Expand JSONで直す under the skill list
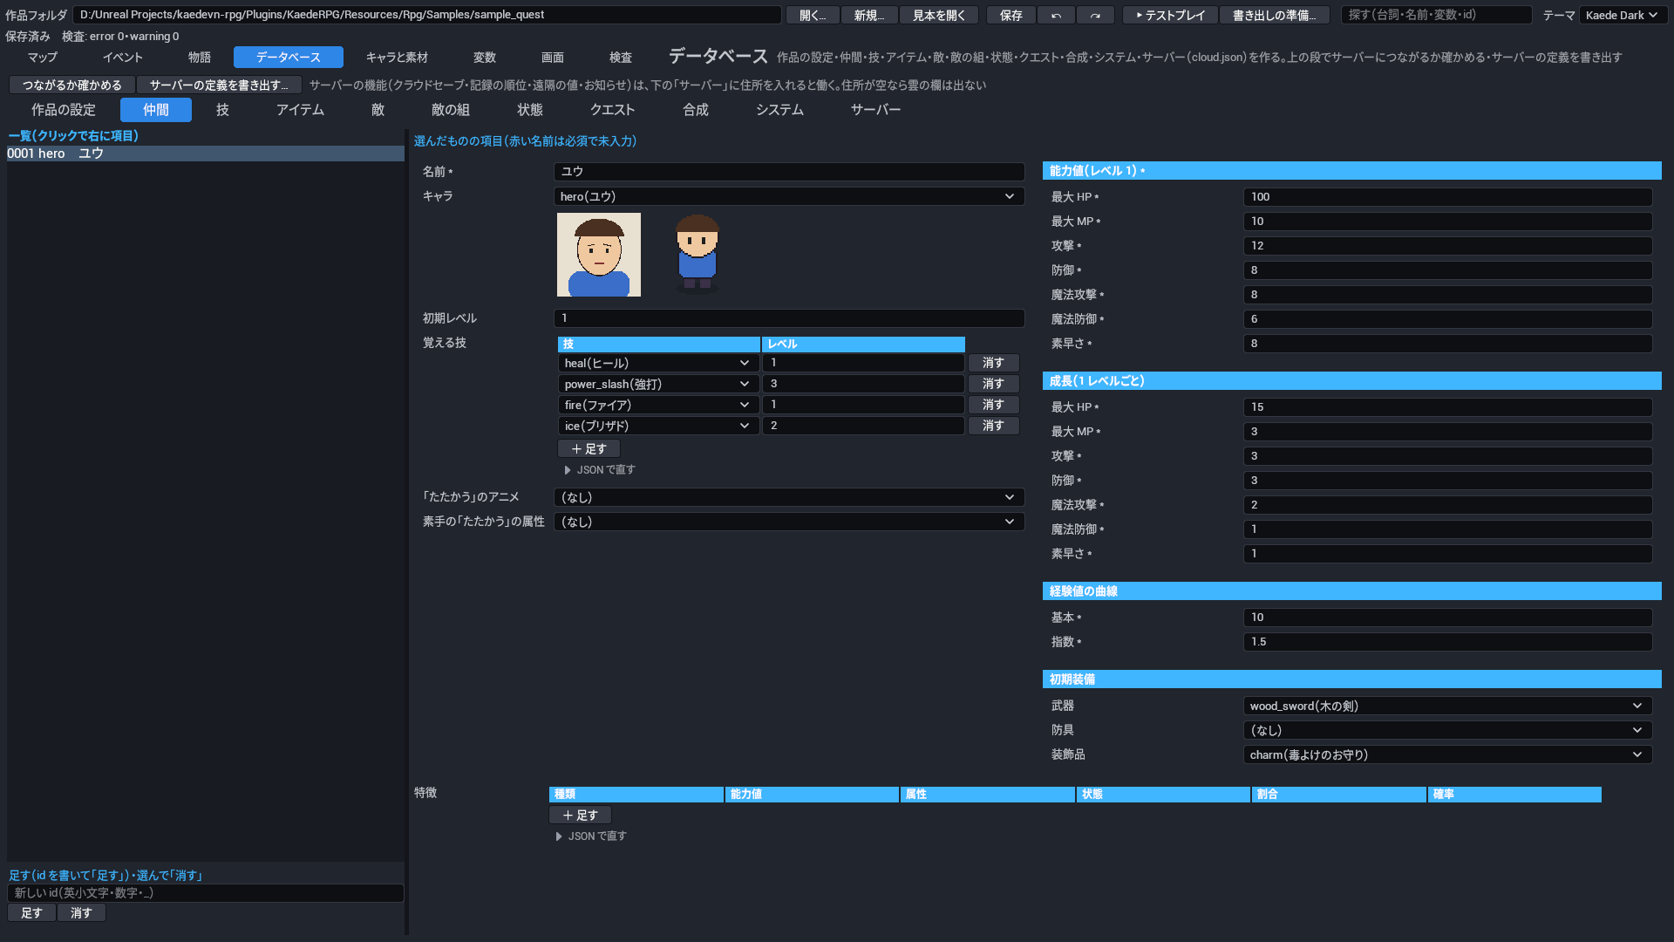 click(600, 470)
